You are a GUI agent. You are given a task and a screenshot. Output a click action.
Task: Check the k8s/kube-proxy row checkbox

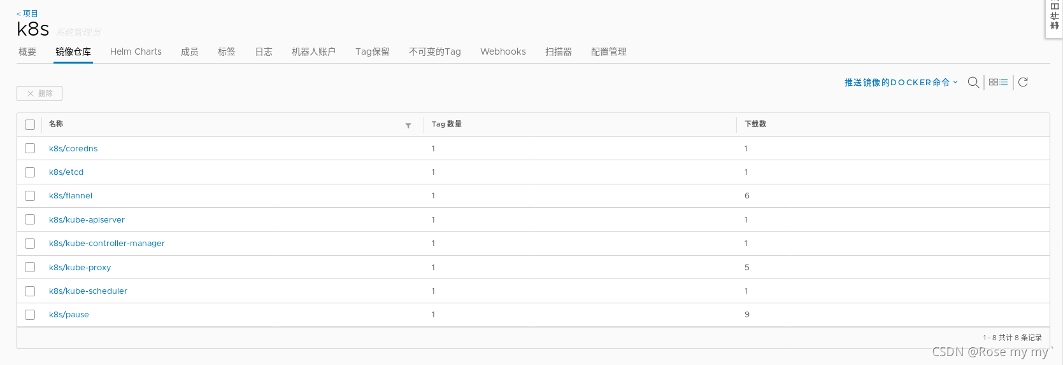coord(30,267)
